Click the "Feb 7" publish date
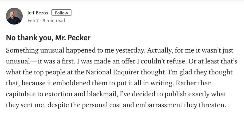 tap(33, 21)
